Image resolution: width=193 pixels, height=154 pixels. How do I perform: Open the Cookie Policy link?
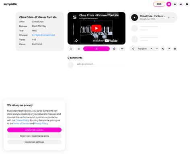click(x=22, y=120)
